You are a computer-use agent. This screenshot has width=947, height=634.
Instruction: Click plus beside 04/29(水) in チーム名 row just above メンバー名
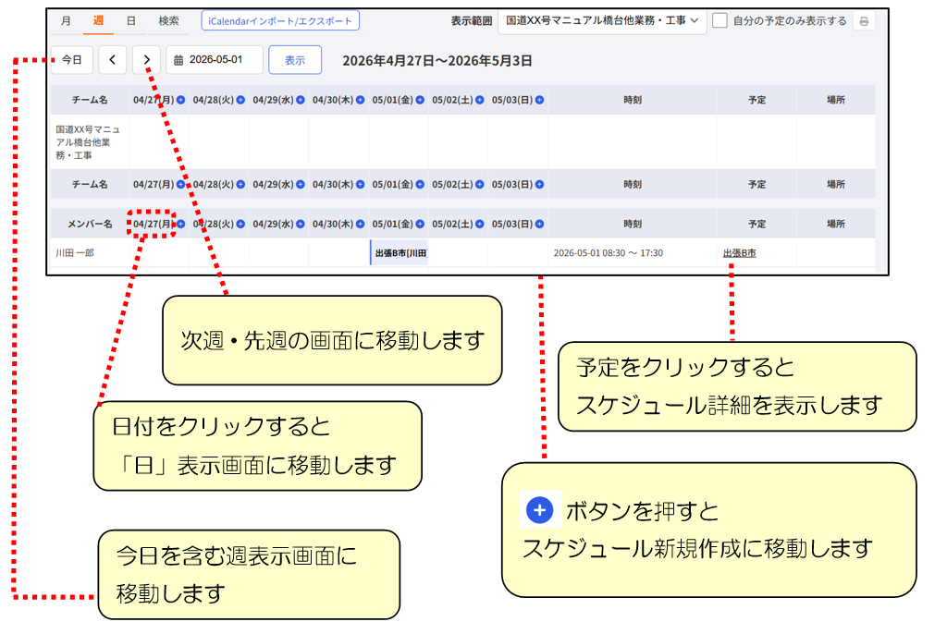pyautogui.click(x=301, y=184)
